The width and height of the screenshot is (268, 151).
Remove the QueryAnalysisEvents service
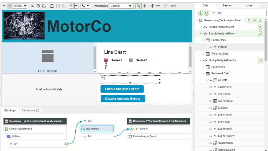pos(260,60)
